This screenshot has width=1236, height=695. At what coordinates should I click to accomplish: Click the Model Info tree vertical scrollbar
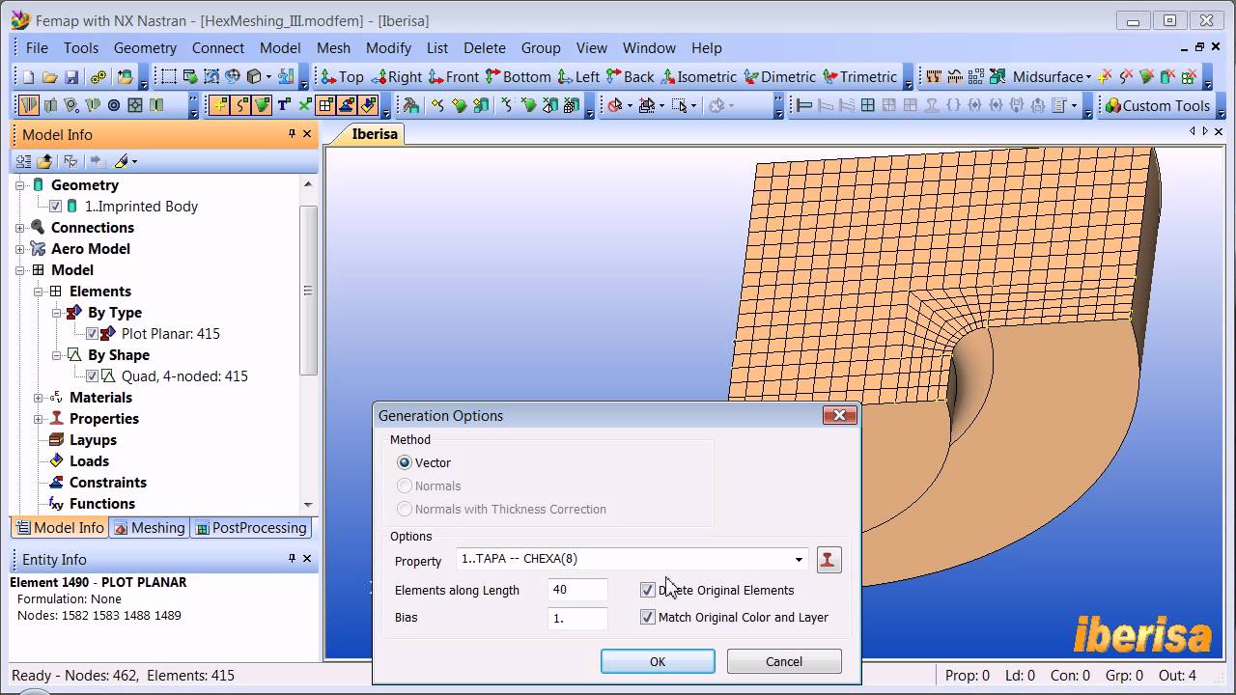(x=308, y=291)
